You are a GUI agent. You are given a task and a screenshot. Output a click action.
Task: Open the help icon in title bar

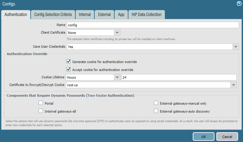pos(239,4)
